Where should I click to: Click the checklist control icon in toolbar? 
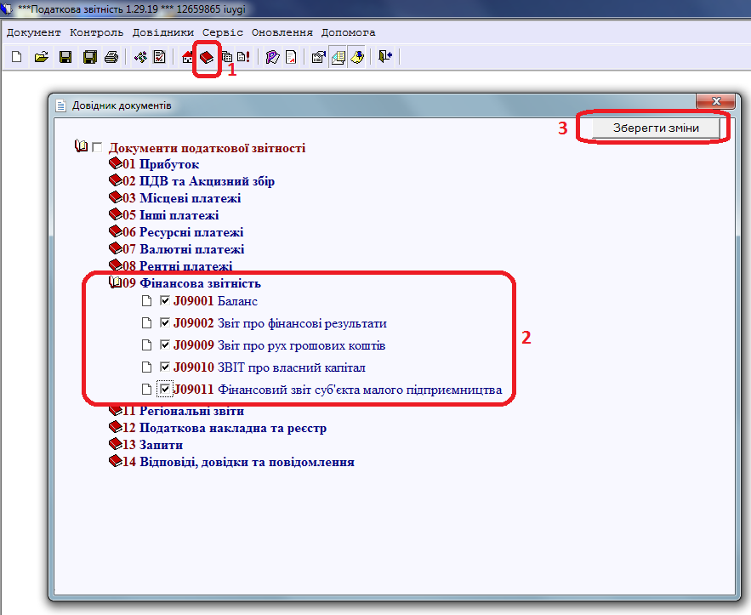[x=160, y=58]
